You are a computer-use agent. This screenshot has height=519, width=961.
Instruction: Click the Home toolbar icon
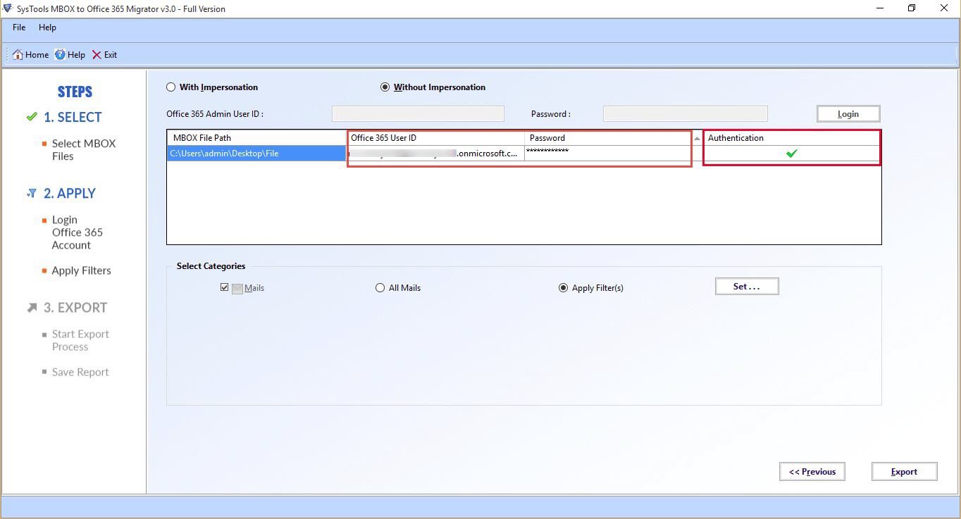(18, 55)
